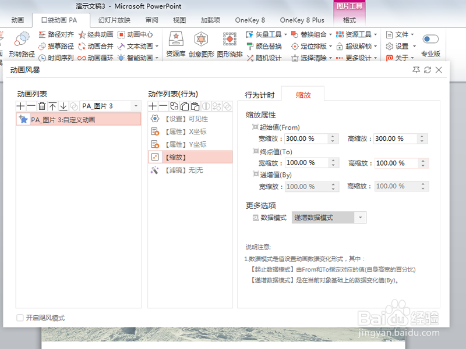The height and width of the screenshot is (349, 466).
Task: Select 【设置】可见性 behavior
Action: coord(190,119)
